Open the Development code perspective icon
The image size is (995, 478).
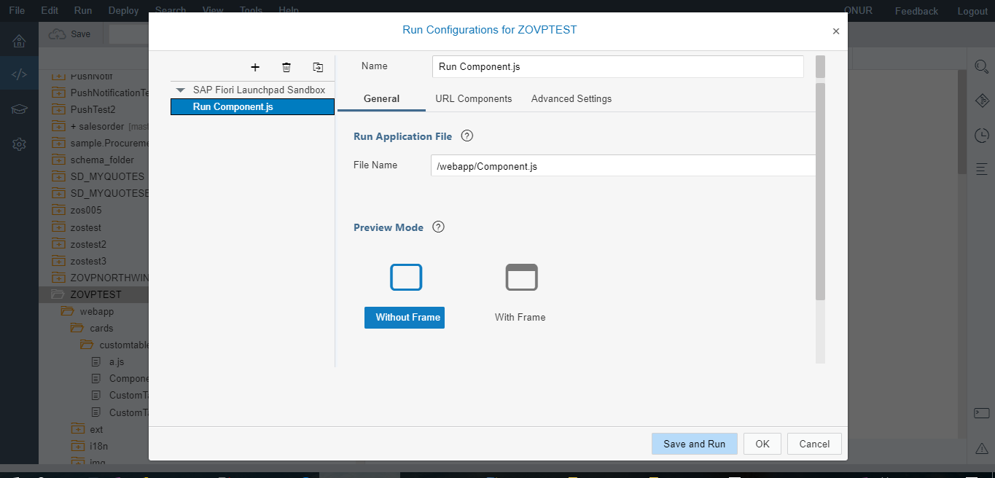19,74
